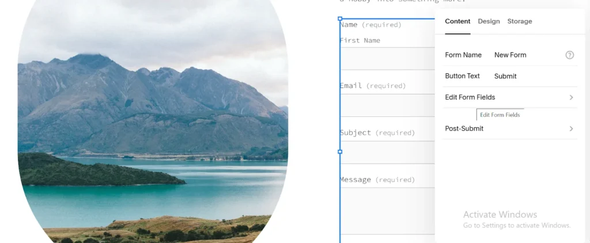Click into the Subject input field
590x243 pixels.
tap(387, 153)
